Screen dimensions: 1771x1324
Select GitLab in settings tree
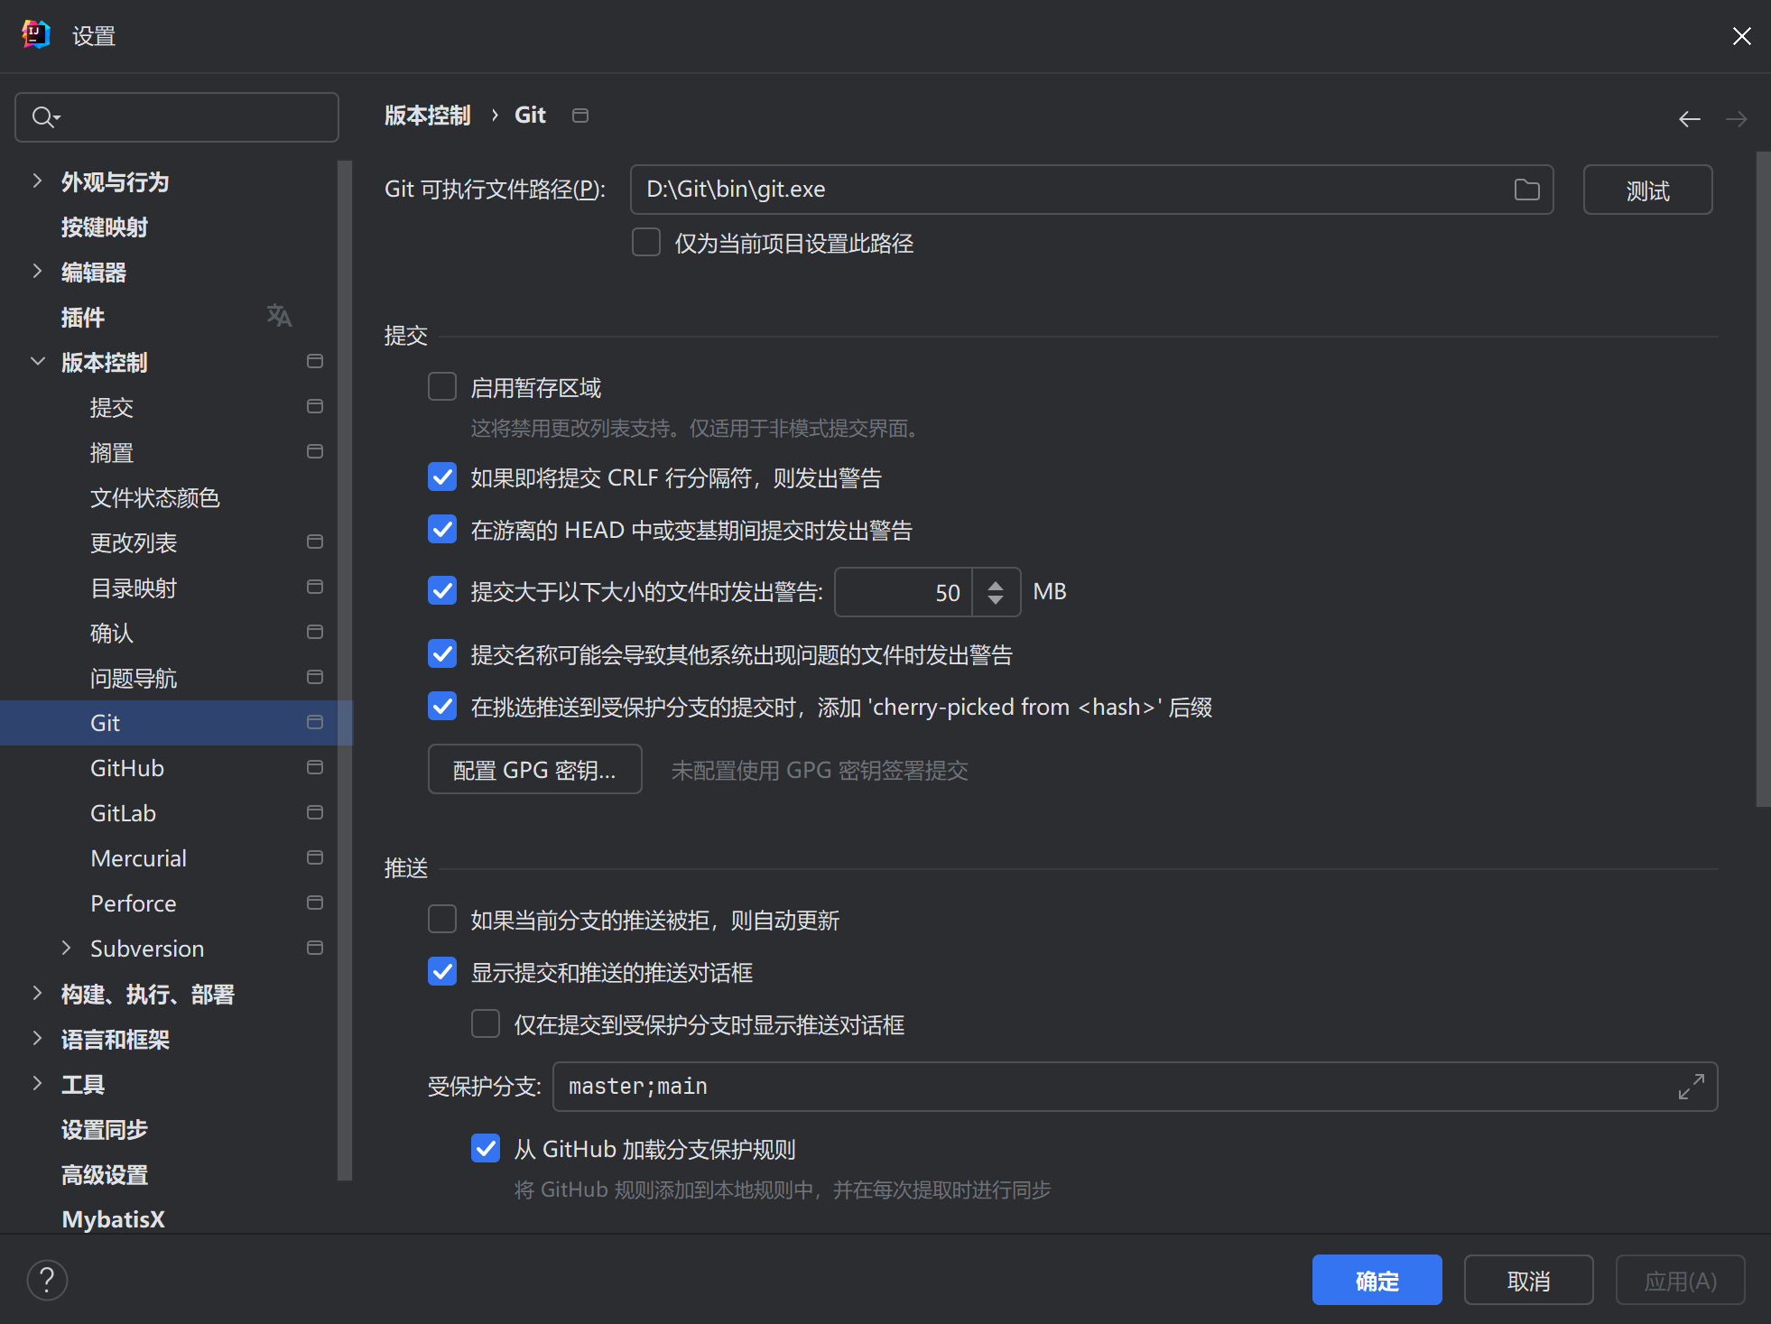click(123, 813)
